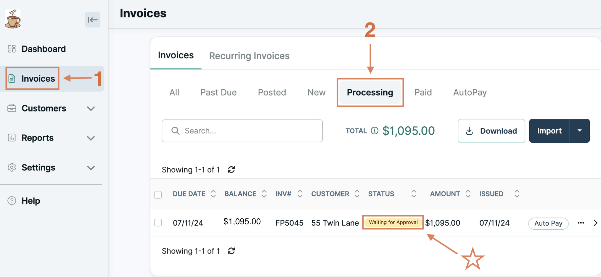This screenshot has width=601, height=277.
Task: Sort the table by Balance column arrows
Action: [x=264, y=194]
